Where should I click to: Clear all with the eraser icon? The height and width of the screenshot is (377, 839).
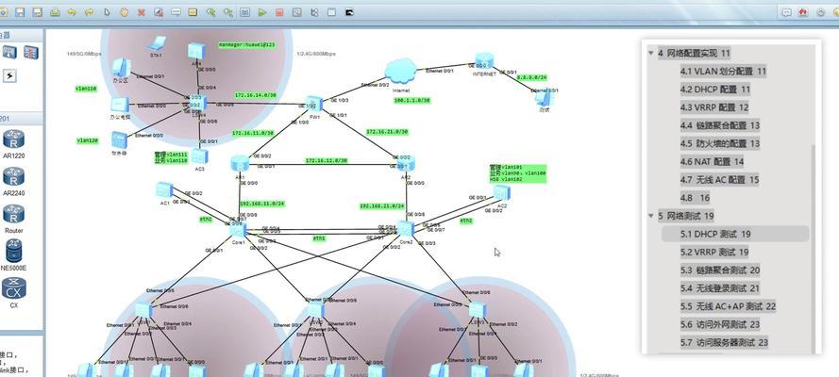pos(159,12)
